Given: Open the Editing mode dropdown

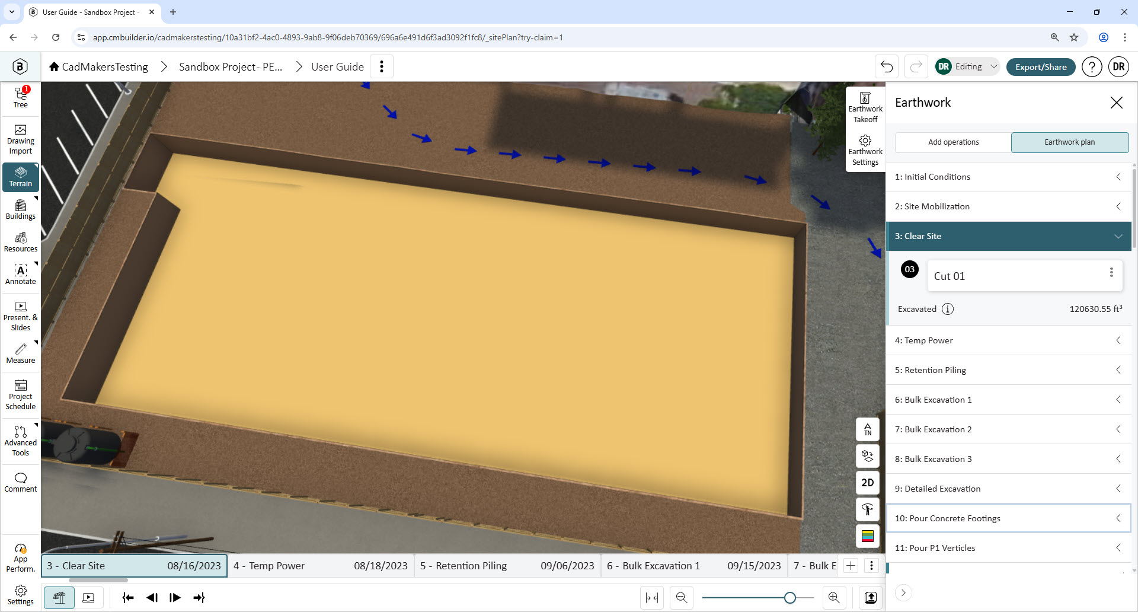Looking at the screenshot, I should 967,66.
